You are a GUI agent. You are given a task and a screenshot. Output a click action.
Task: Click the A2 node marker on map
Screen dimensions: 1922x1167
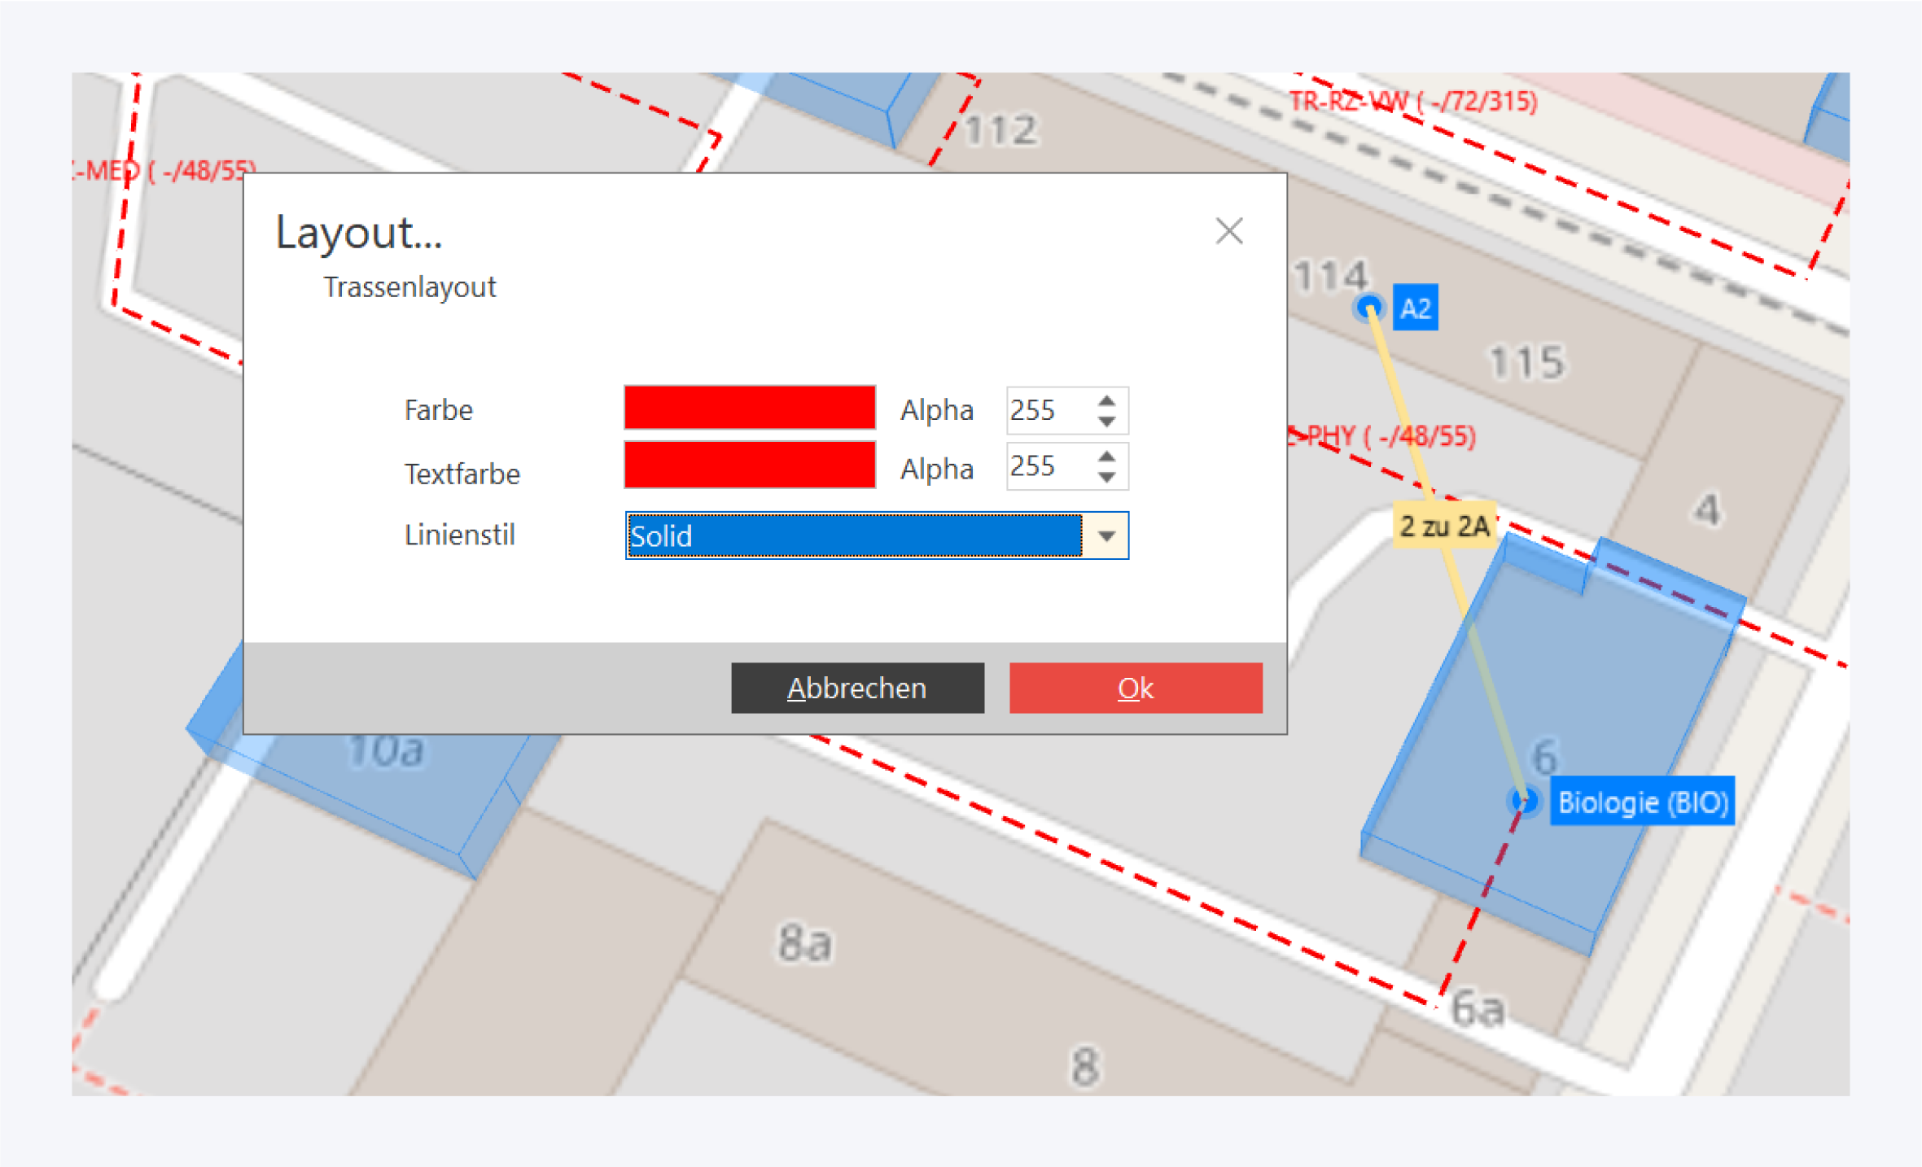click(1369, 308)
